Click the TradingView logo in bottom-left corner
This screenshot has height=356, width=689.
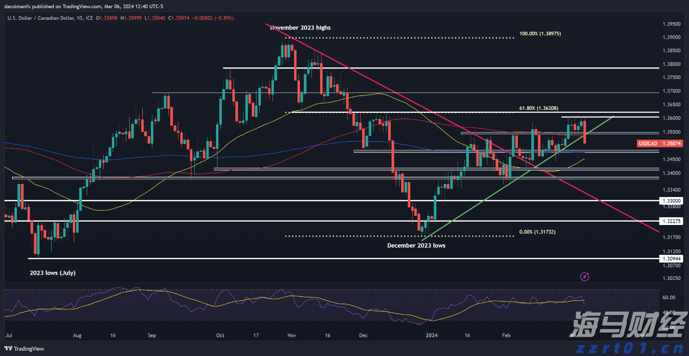24,349
